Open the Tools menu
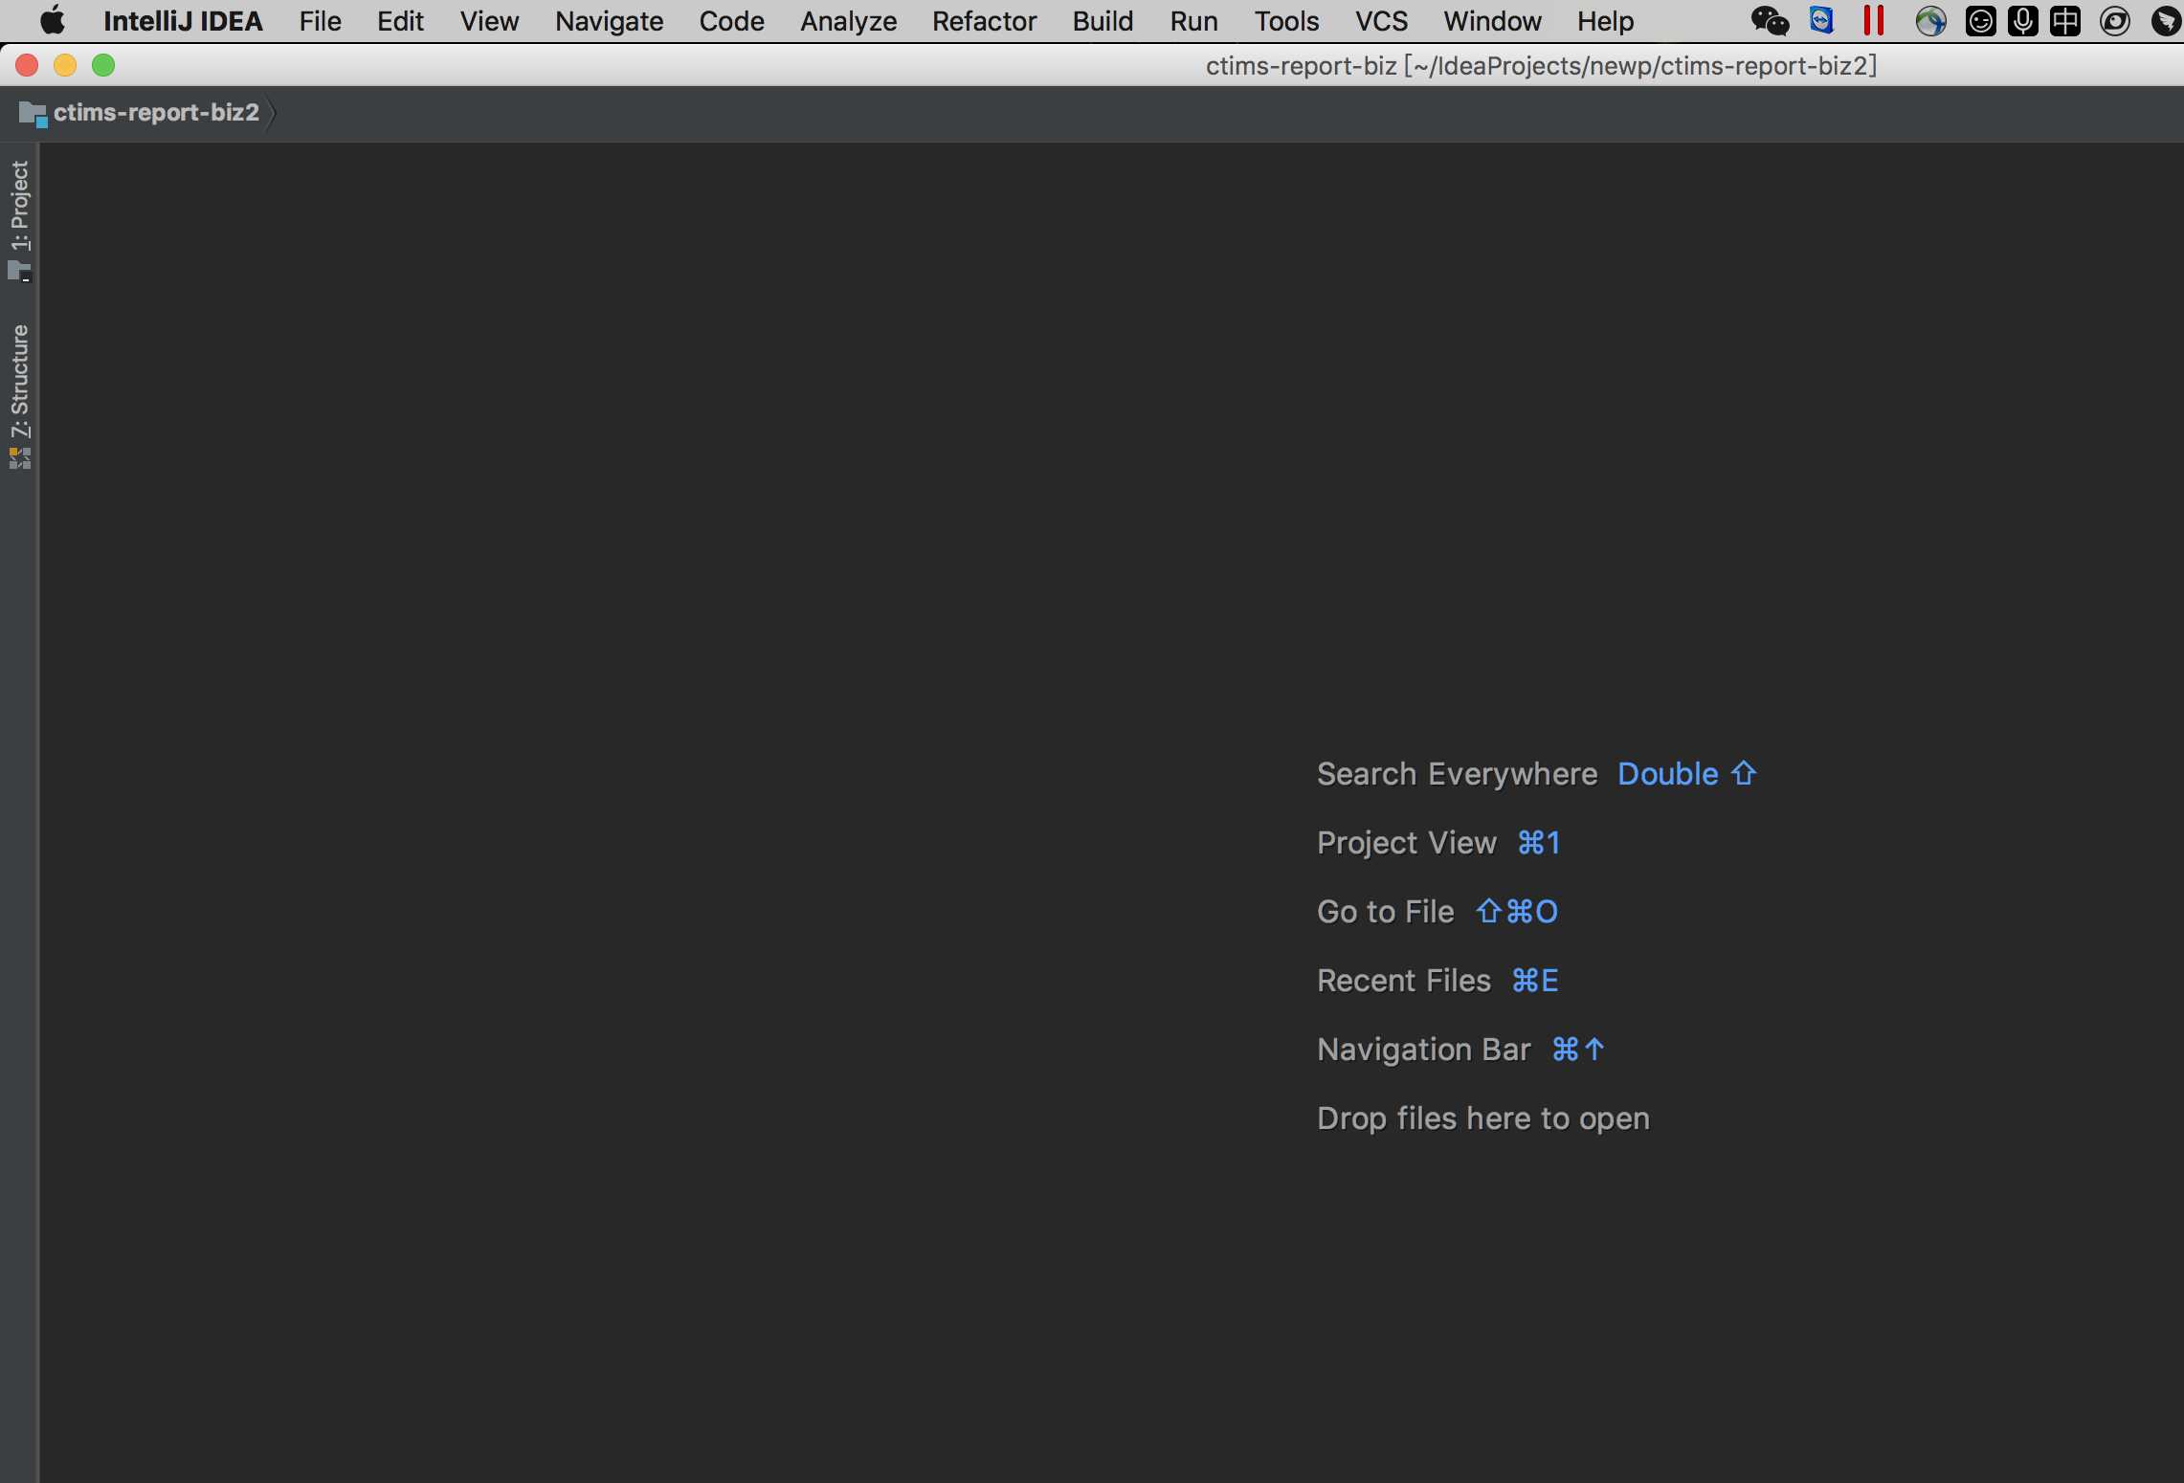Image resolution: width=2184 pixels, height=1483 pixels. [x=1286, y=20]
